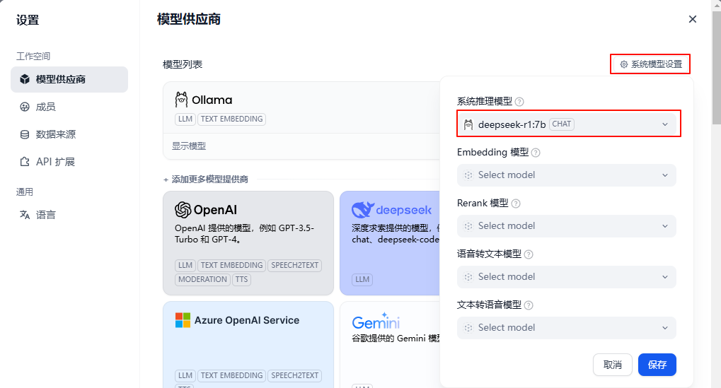Click the help icon beside 系统推理模型
Image resolution: width=721 pixels, height=388 pixels.
click(x=519, y=102)
